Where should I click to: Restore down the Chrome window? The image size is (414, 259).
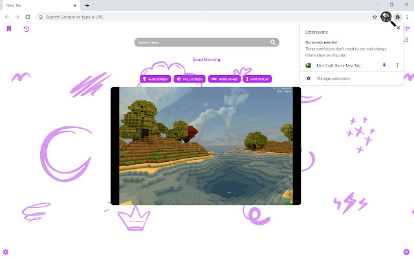click(391, 5)
